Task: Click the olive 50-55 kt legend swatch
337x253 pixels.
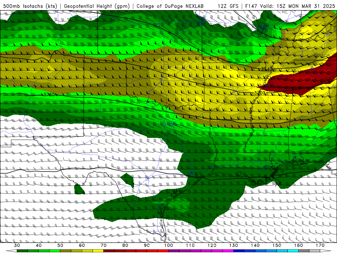Action: point(66,251)
